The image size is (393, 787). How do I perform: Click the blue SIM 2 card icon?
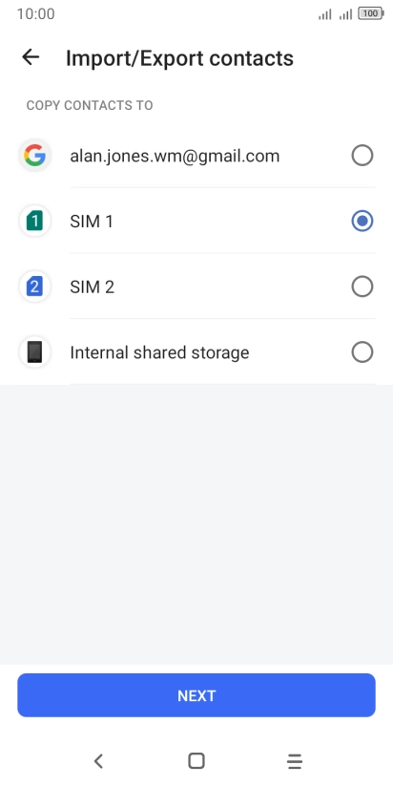(x=34, y=287)
